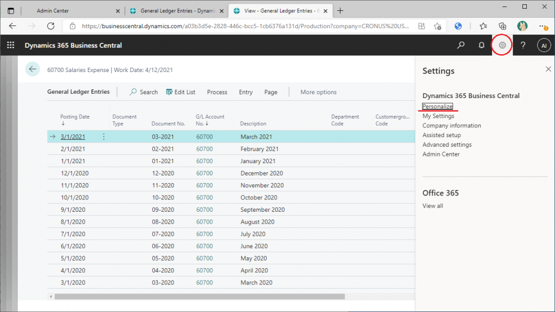555x312 pixels.
Task: Open the Page menu
Action: [271, 92]
